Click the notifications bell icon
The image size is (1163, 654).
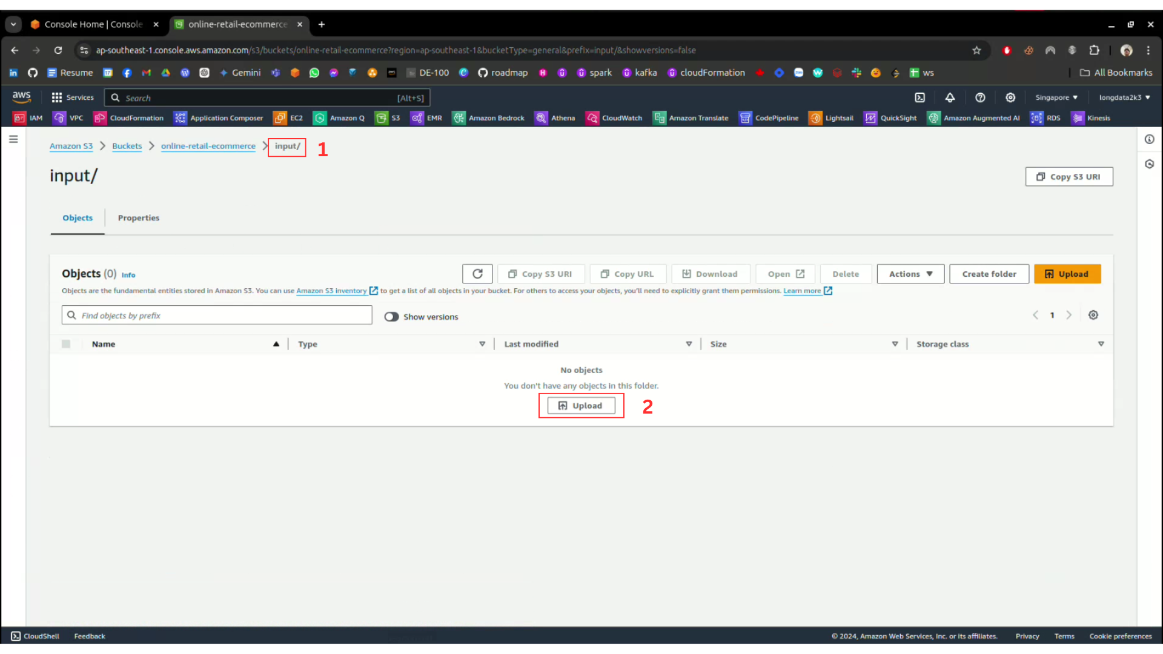click(950, 97)
